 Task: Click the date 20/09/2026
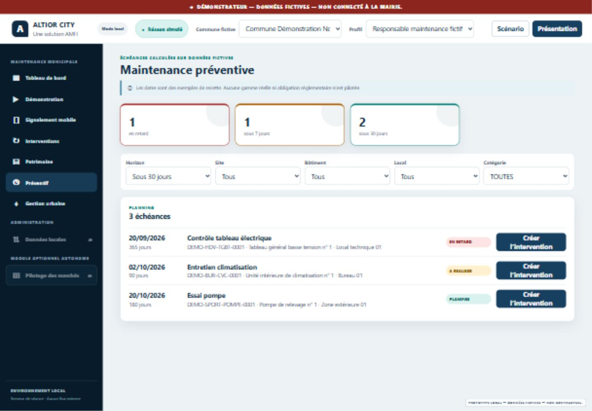coord(147,238)
